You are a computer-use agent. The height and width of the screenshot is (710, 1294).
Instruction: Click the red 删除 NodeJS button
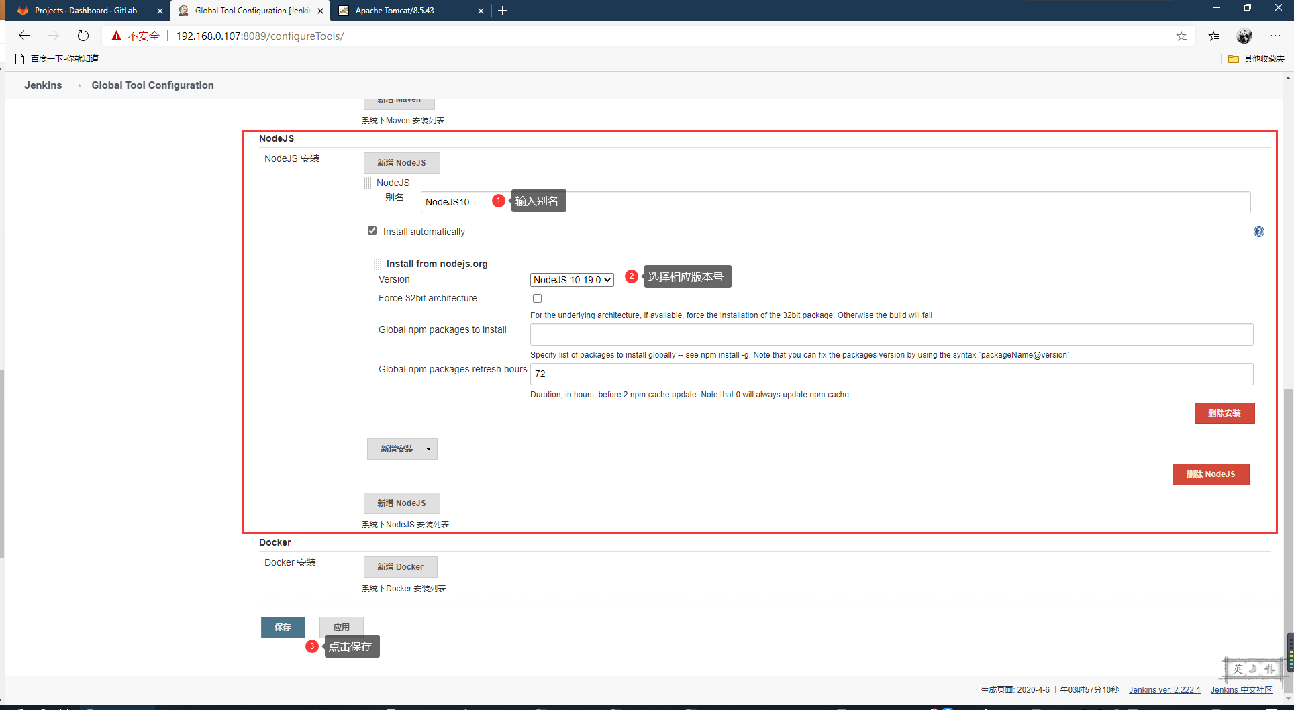point(1211,474)
